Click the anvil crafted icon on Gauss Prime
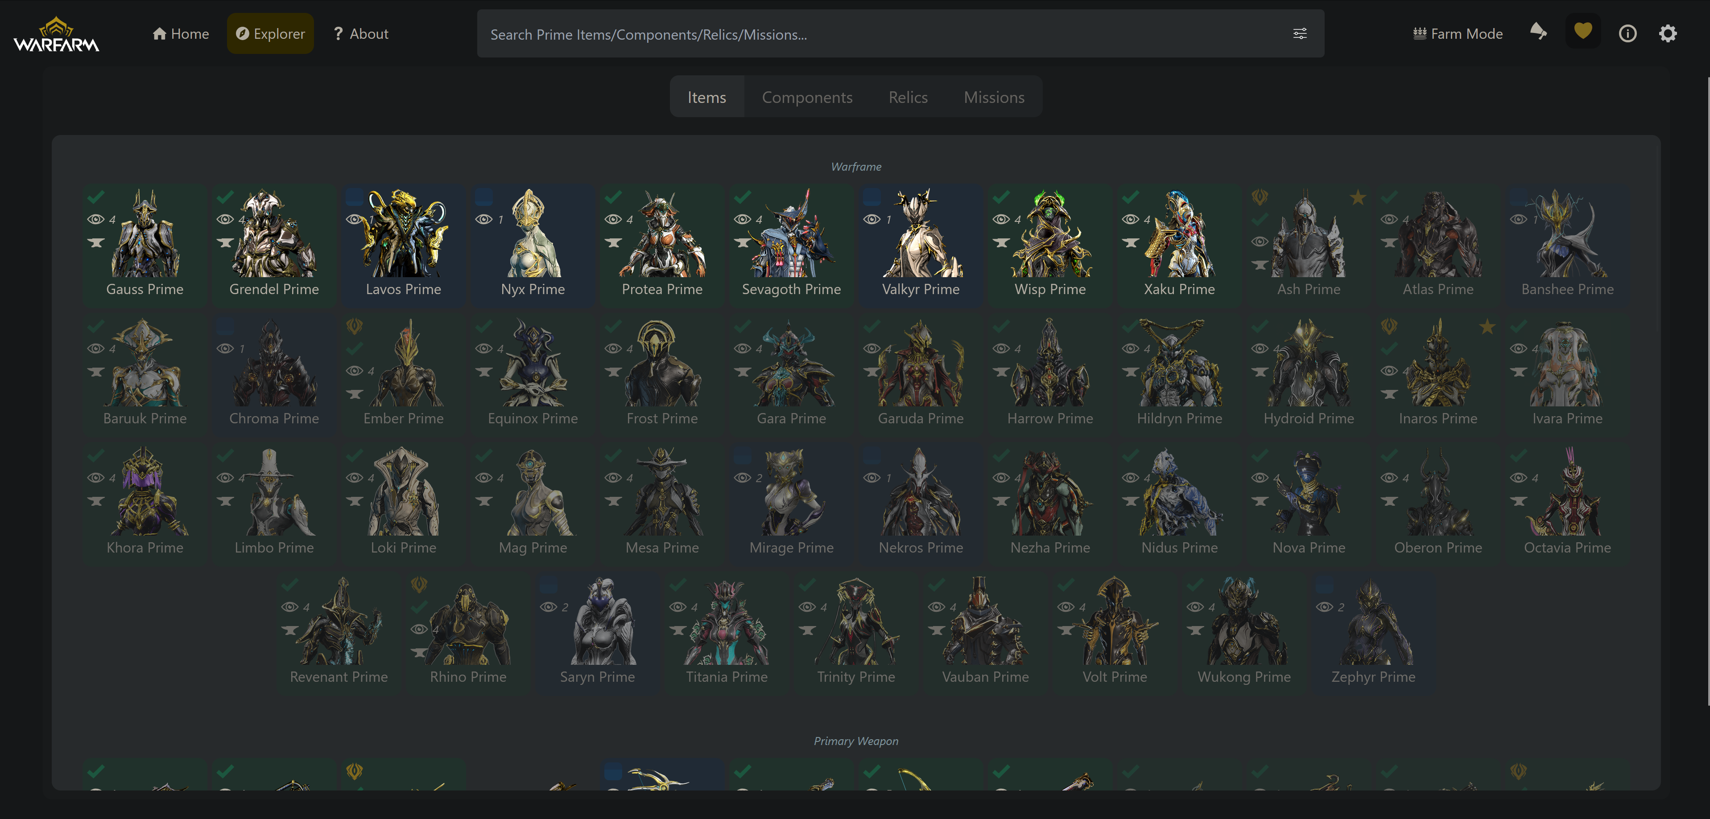 [96, 243]
